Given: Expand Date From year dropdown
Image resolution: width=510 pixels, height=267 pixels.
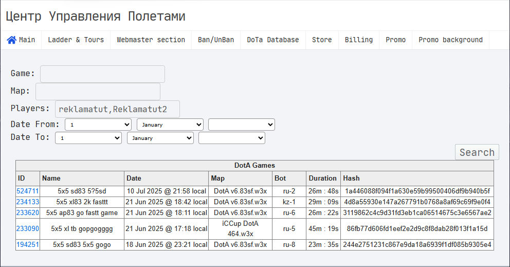Looking at the screenshot, I should (242, 124).
